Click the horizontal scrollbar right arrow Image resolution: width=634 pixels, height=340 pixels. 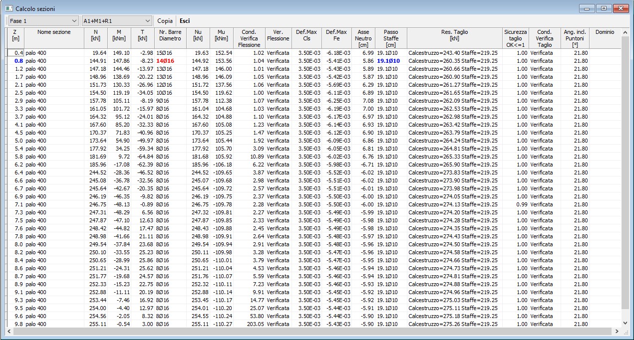pyautogui.click(x=617, y=332)
